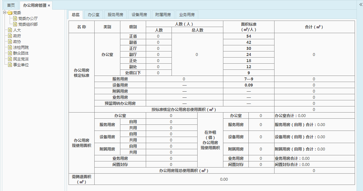Open the 服务用房 tab
This screenshot has height=191, width=363.
115,14
